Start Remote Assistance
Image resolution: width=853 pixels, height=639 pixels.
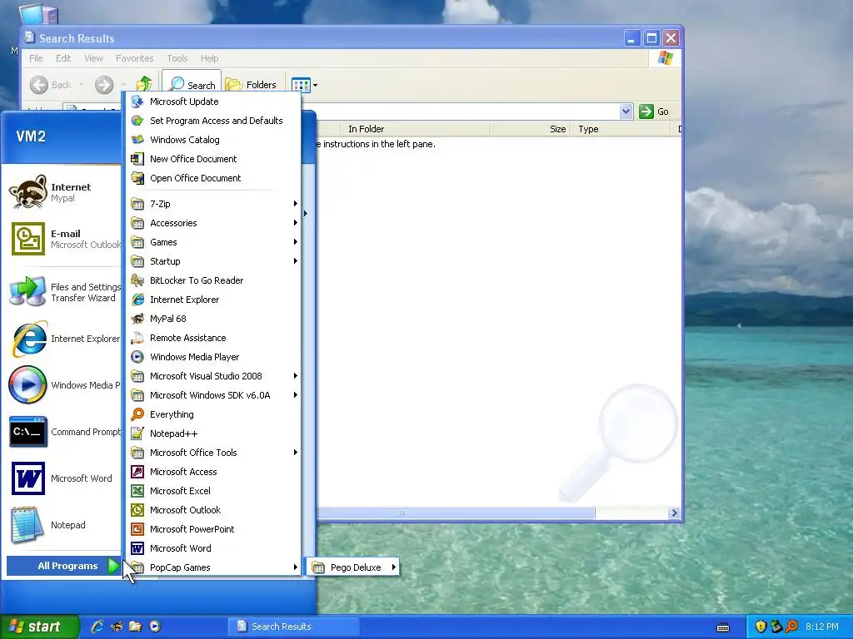pos(213,338)
